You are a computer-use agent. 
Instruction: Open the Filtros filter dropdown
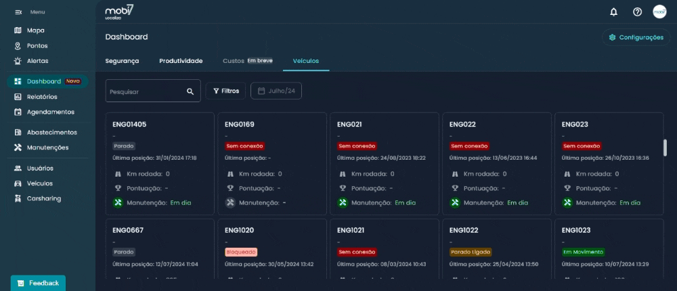pyautogui.click(x=226, y=91)
